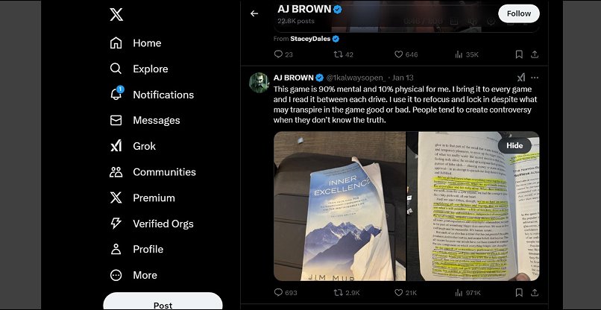View the highlighted book page photo
This screenshot has width=601, height=310.
point(473,206)
